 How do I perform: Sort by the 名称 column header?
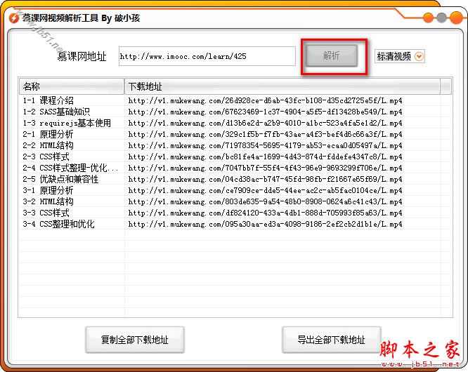point(72,86)
